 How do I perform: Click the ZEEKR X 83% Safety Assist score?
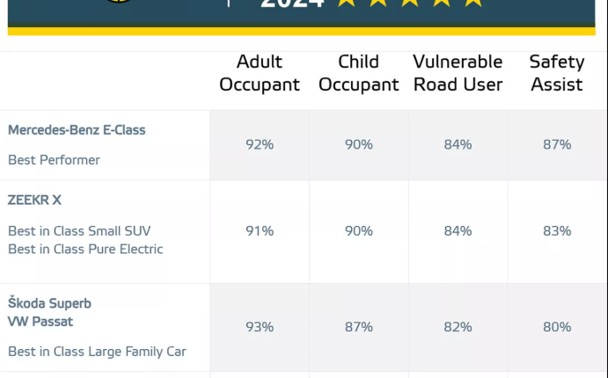(x=556, y=231)
